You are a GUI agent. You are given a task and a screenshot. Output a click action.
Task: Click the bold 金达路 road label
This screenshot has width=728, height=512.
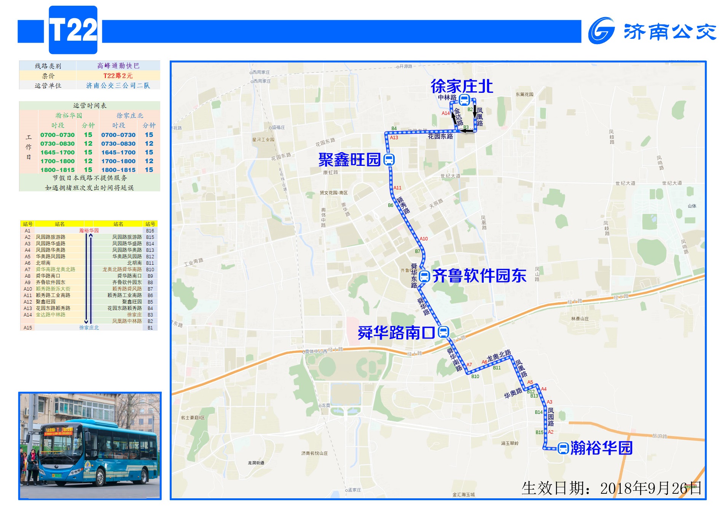pyautogui.click(x=459, y=117)
